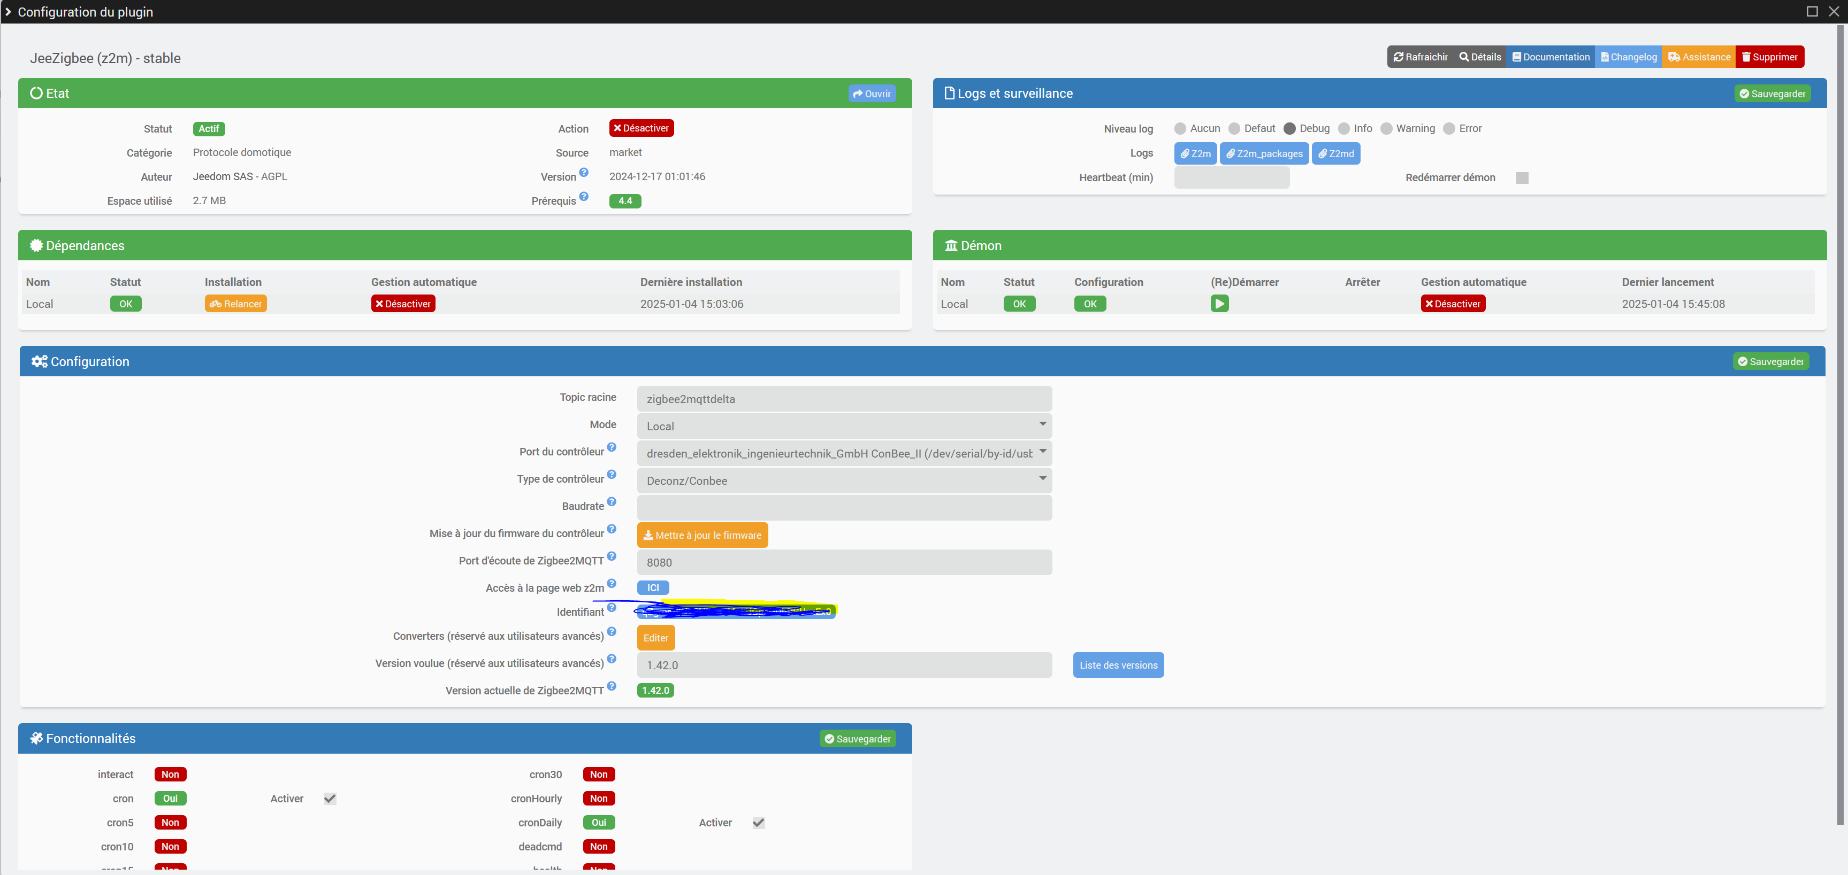Click the Fonctionnalités puzzle icon
Image resolution: width=1848 pixels, height=875 pixels.
tap(36, 739)
